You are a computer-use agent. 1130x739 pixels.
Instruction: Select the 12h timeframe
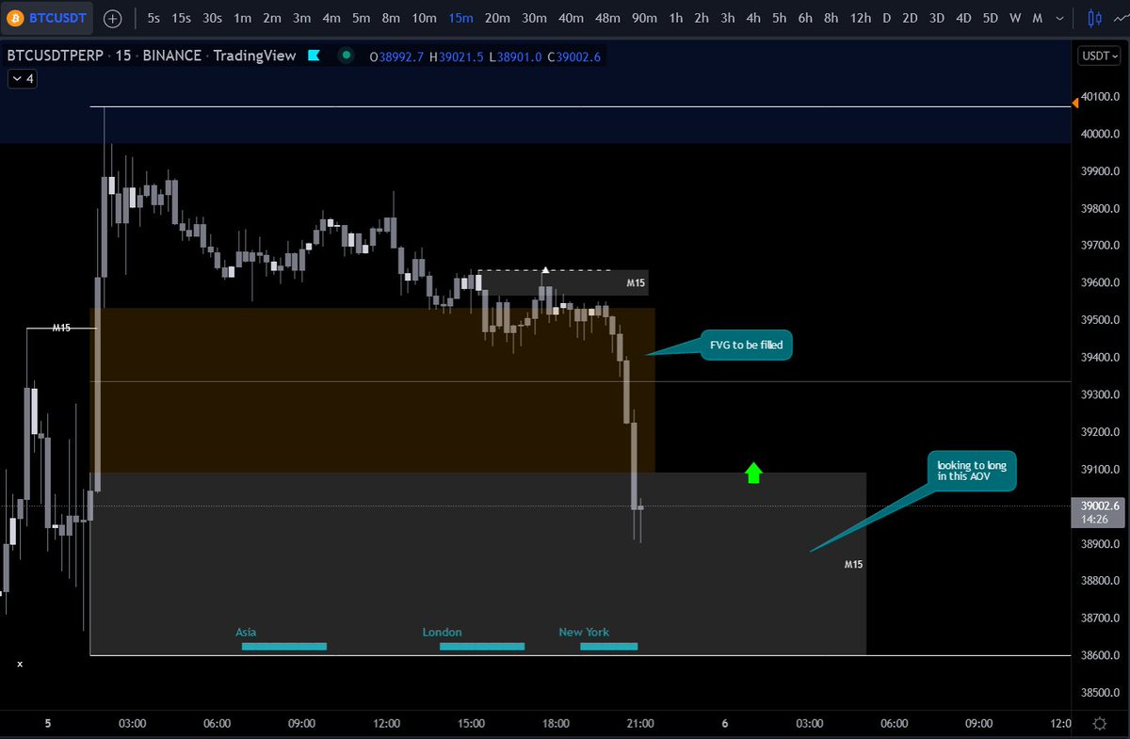[860, 18]
